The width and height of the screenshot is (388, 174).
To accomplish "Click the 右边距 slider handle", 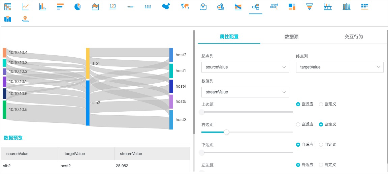I will coord(226,132).
